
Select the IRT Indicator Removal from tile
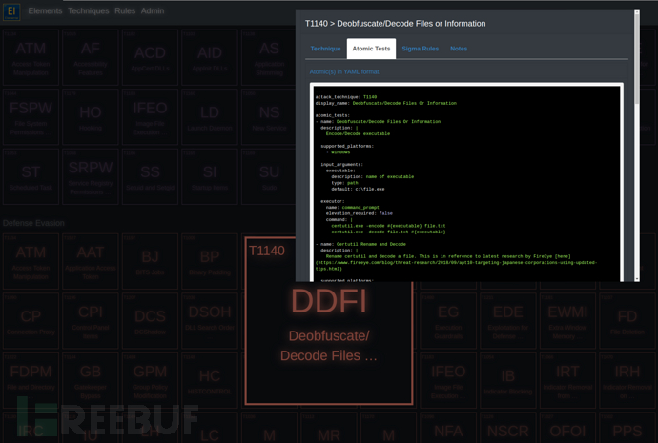pos(567,380)
